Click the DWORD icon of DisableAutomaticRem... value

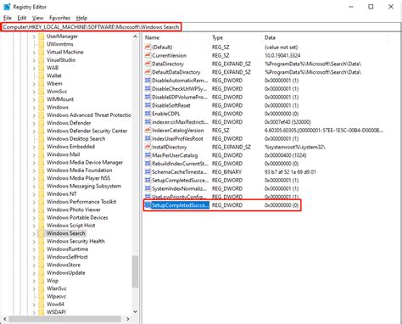148,81
